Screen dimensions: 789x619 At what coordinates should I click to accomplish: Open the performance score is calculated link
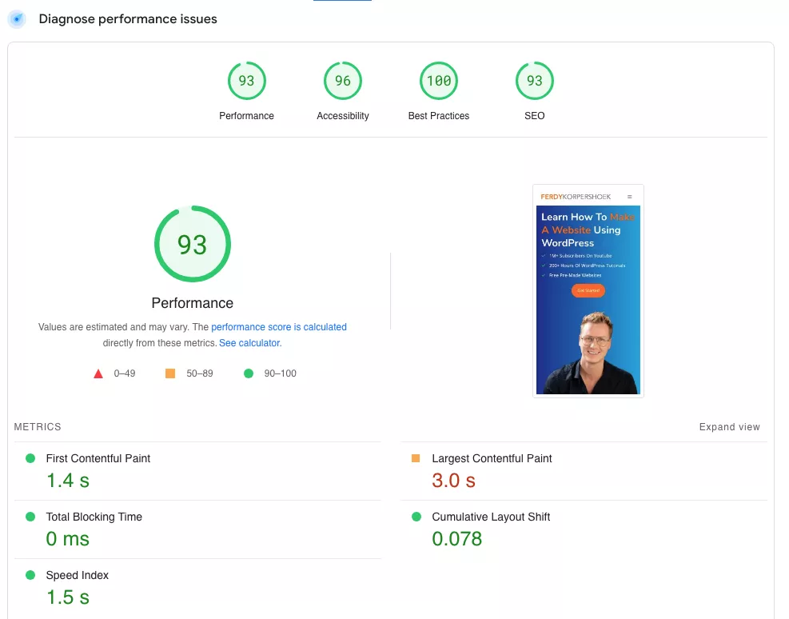pos(278,326)
